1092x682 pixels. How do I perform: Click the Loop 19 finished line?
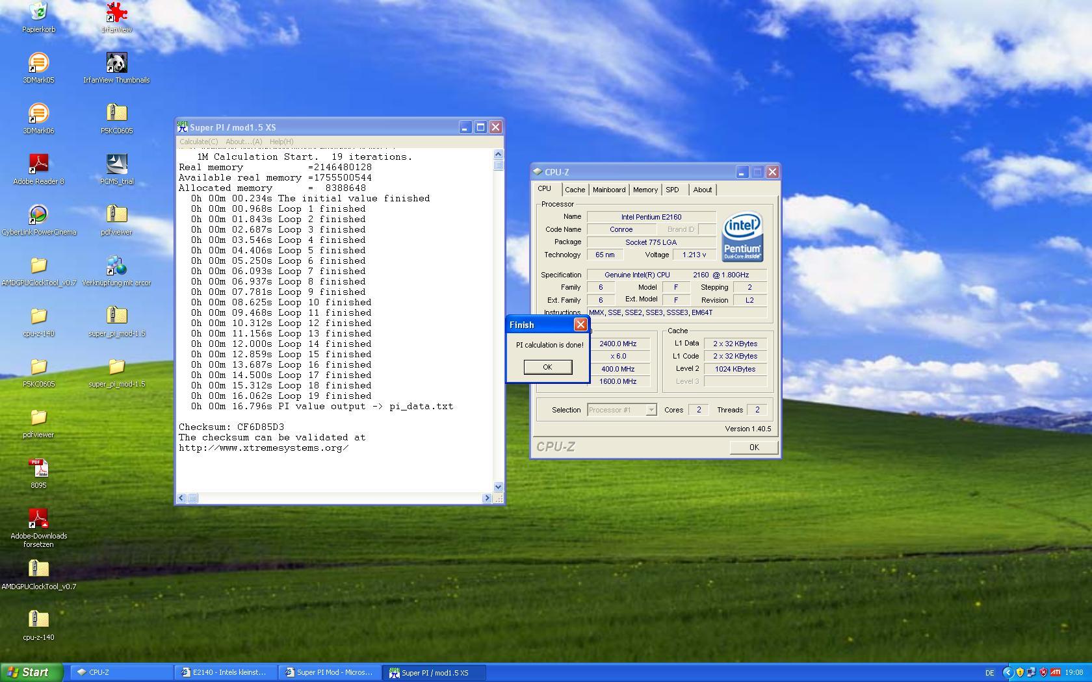point(281,396)
